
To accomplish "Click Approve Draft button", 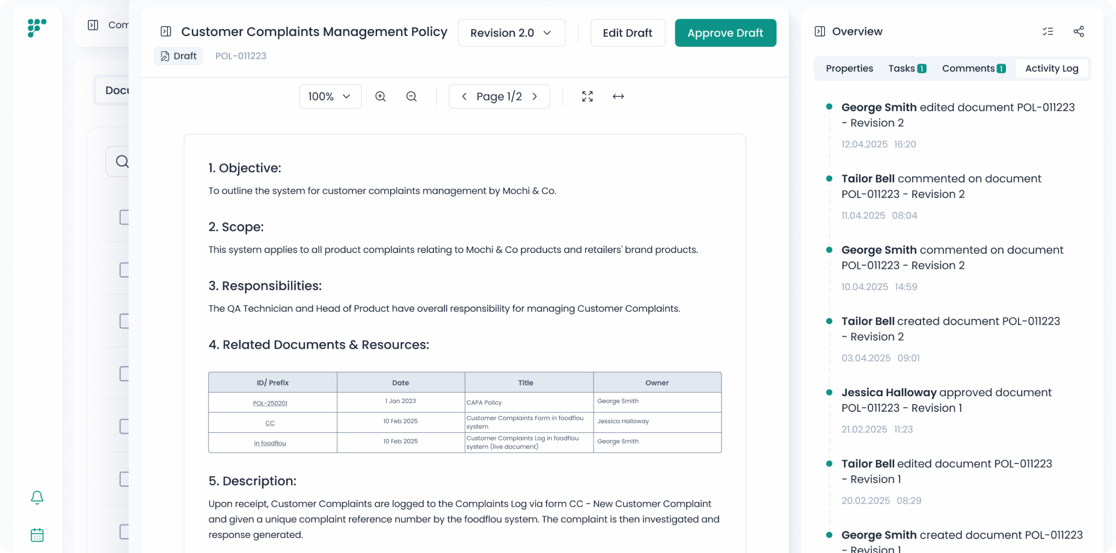I will coord(725,32).
